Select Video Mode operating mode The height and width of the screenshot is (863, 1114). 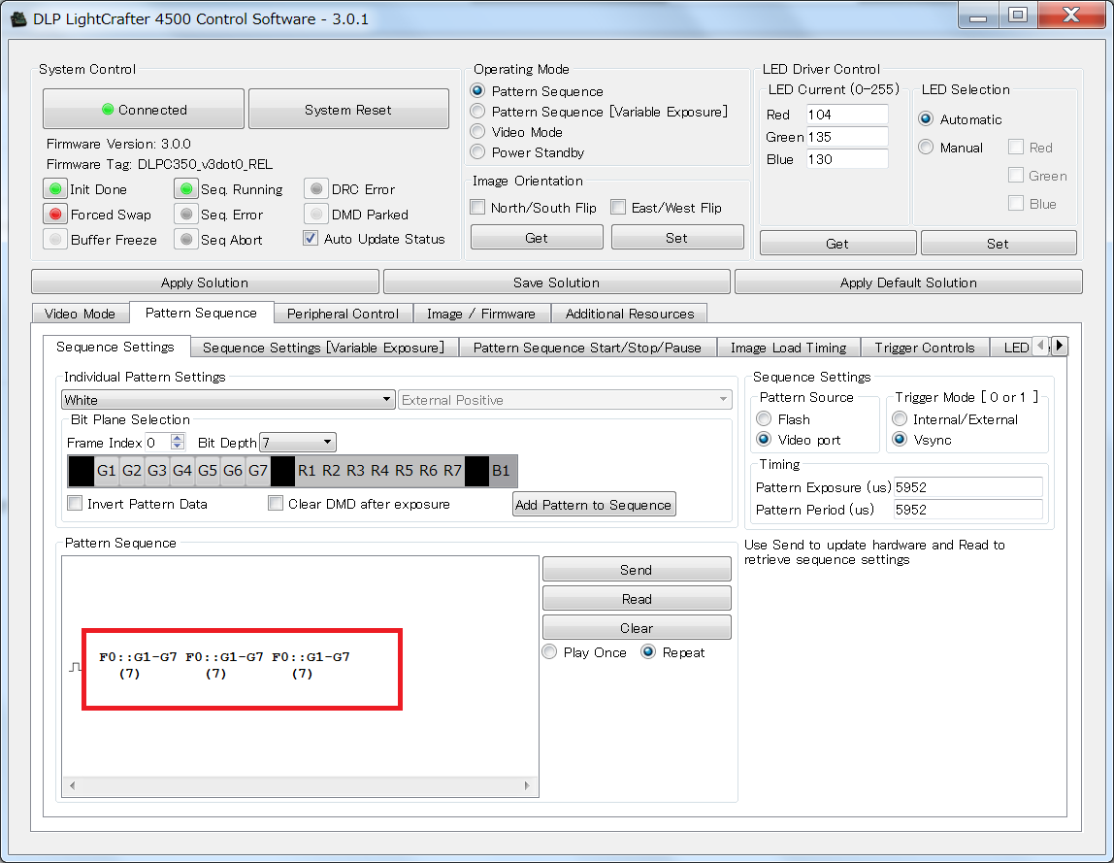[477, 131]
